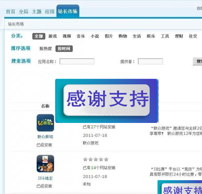Click the JJ斗地主 app icon

pyautogui.click(x=45, y=164)
